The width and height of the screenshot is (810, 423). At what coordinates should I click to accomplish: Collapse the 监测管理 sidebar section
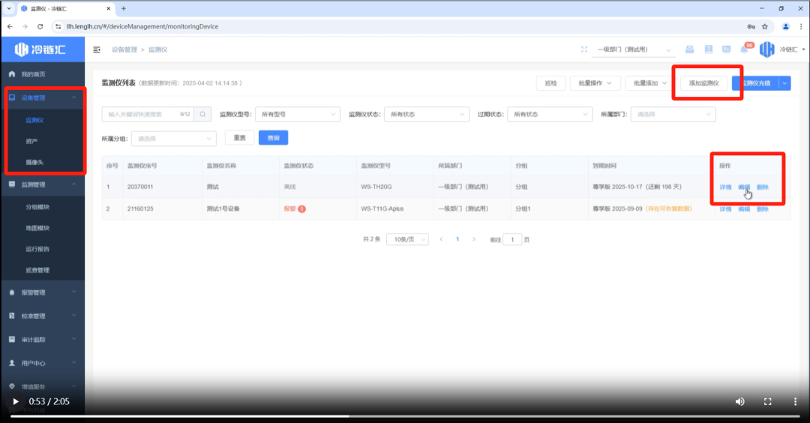(x=43, y=184)
